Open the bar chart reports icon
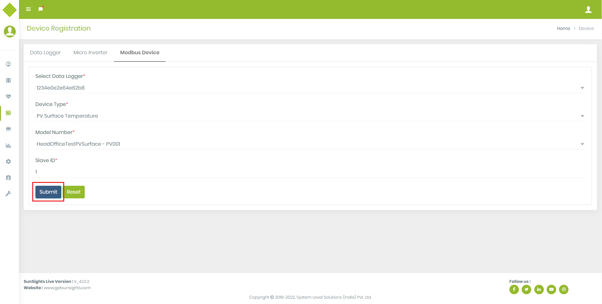Viewport: 602px width, 304px height. 9,145
